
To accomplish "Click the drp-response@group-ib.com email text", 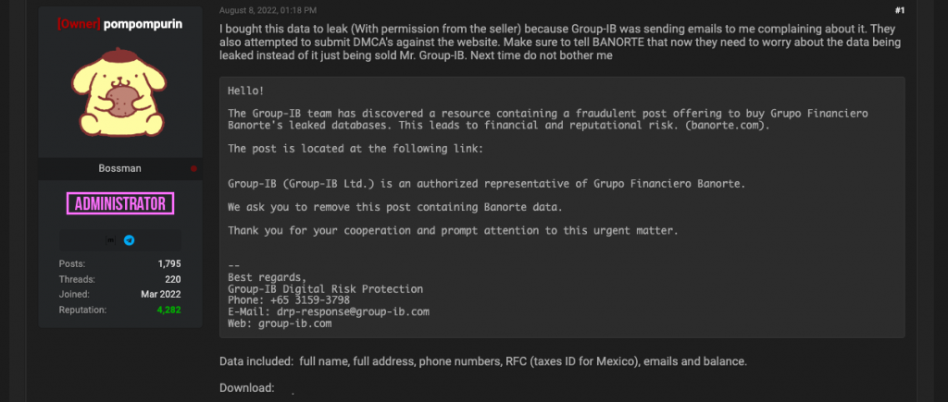I will 354,312.
